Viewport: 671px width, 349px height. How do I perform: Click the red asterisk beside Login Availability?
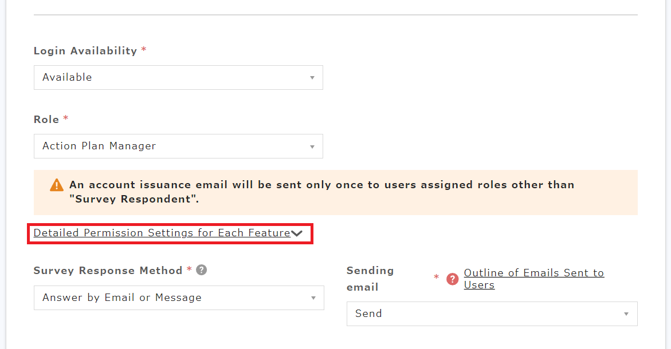[x=144, y=50]
